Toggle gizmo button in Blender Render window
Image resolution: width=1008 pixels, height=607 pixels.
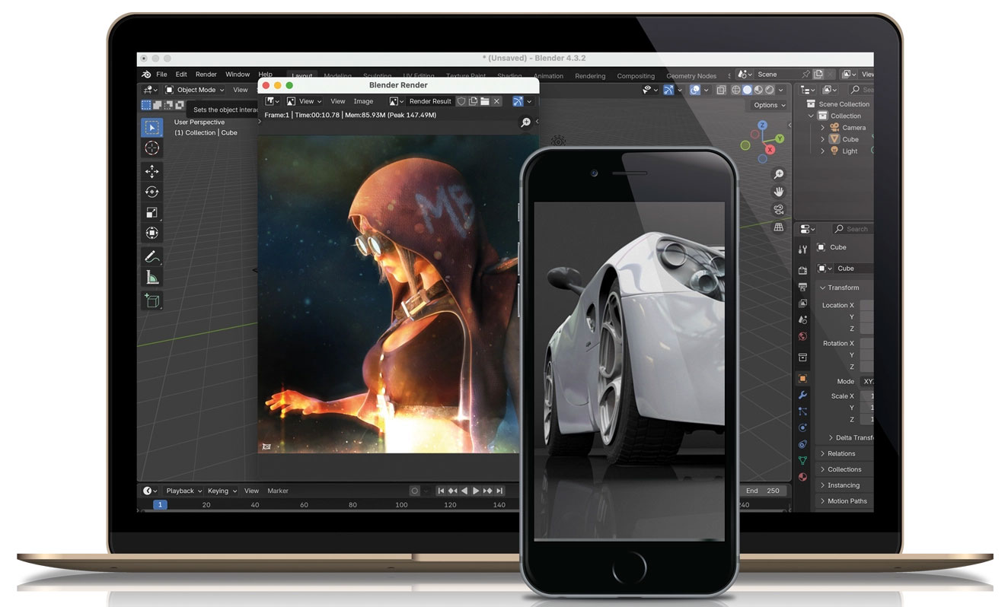pos(518,101)
